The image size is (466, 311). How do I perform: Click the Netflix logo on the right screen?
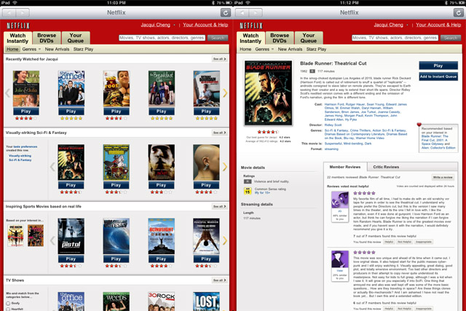pos(251,25)
